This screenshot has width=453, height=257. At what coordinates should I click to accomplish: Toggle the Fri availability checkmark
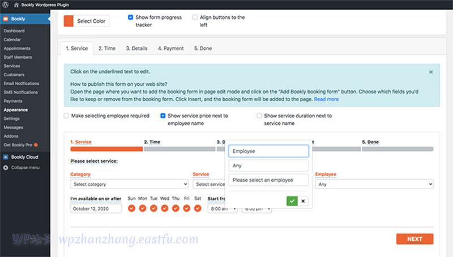[x=187, y=208]
